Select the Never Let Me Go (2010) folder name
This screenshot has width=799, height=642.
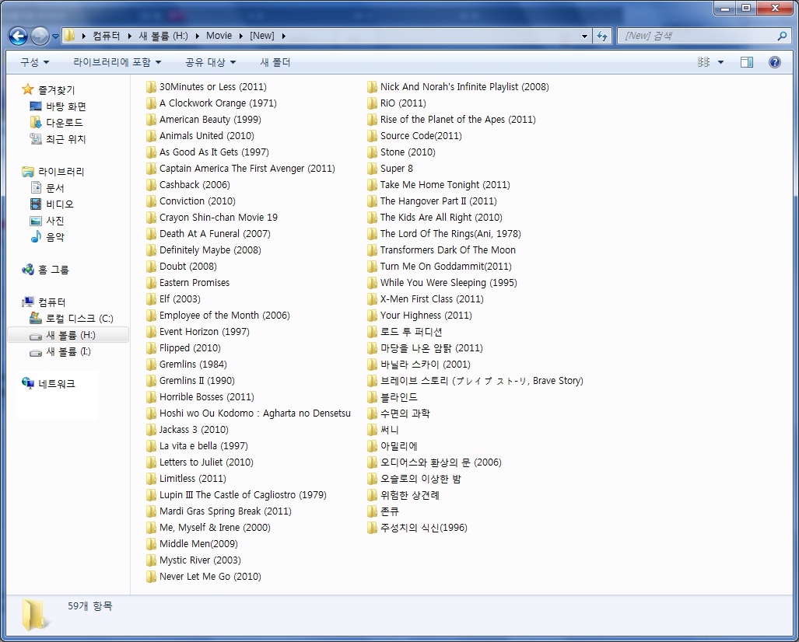(211, 577)
